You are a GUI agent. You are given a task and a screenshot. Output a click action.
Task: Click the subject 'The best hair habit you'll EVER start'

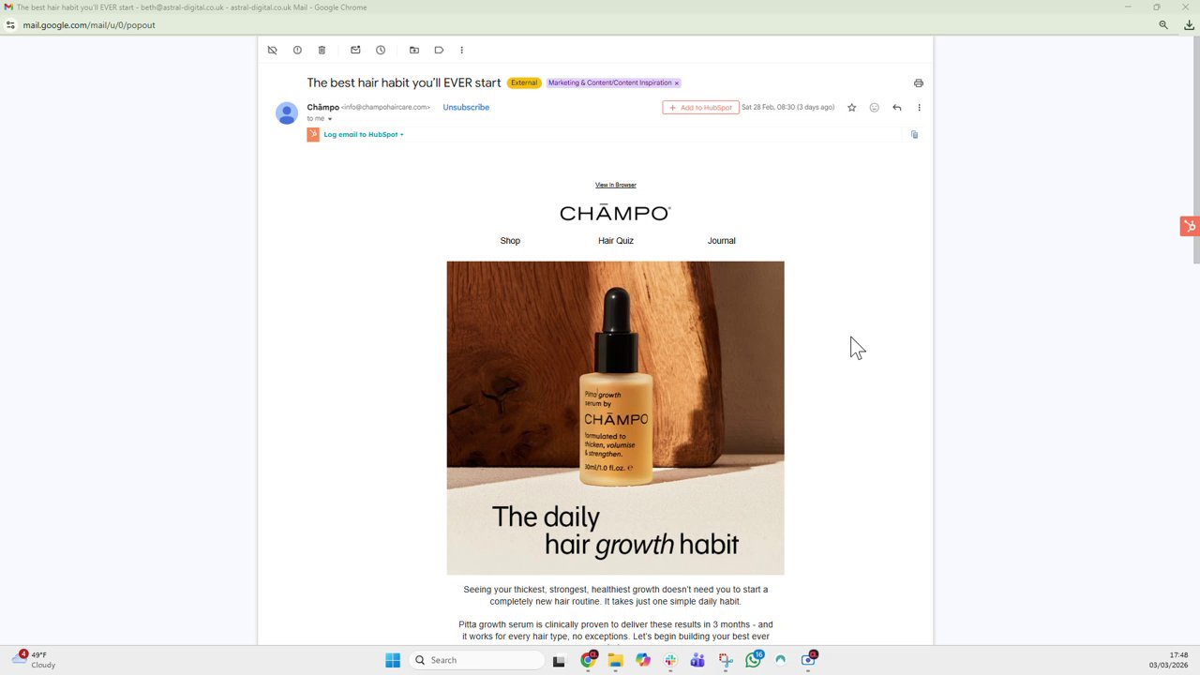point(404,83)
